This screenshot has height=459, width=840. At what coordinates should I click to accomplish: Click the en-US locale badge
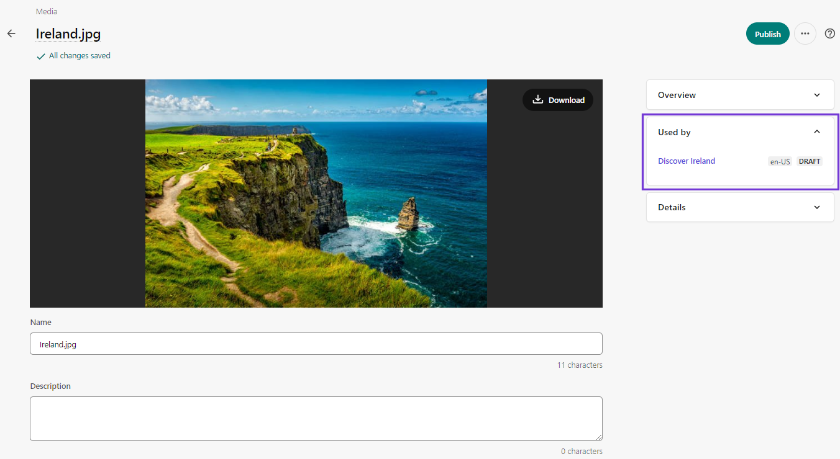pos(780,161)
